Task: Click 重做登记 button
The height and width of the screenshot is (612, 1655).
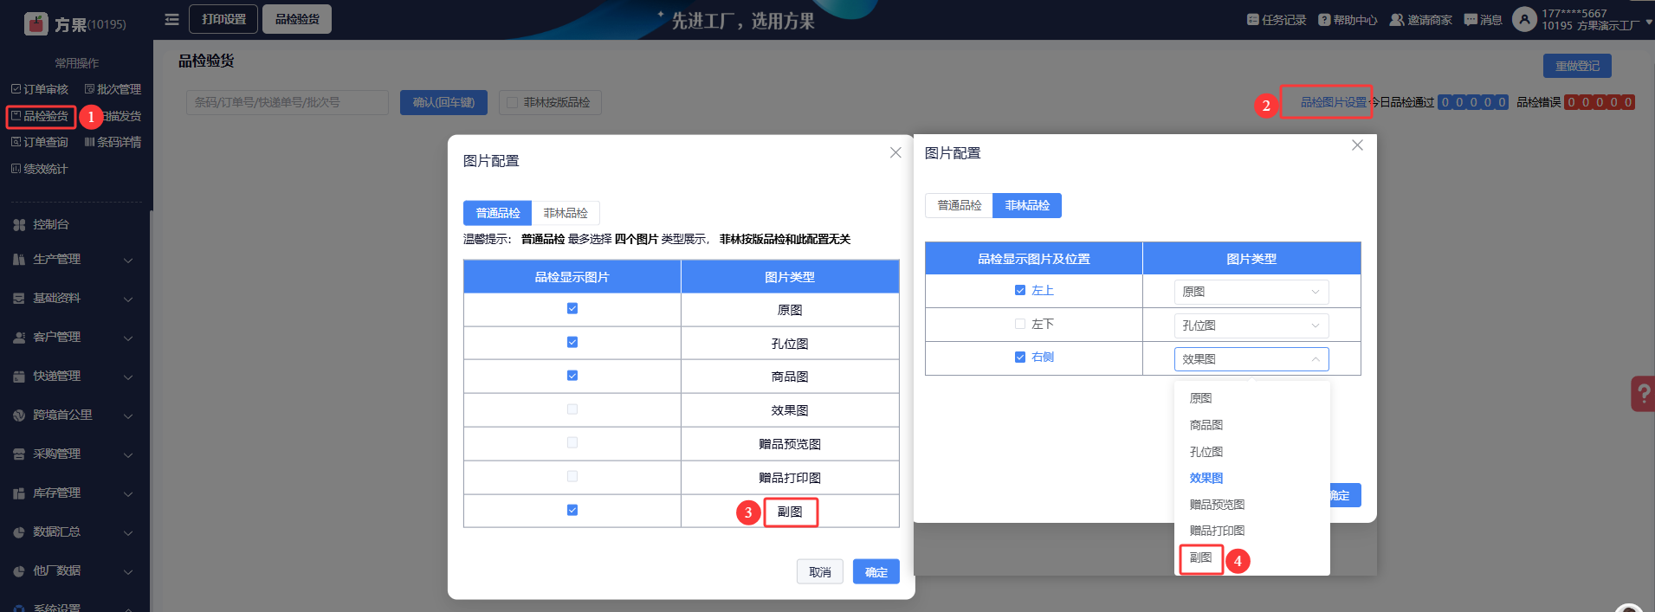Action: (x=1577, y=66)
